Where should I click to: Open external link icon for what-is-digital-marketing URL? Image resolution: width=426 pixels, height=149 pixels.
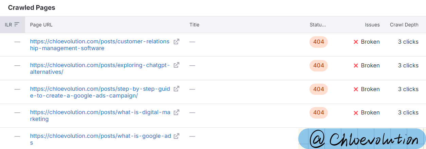(176, 112)
